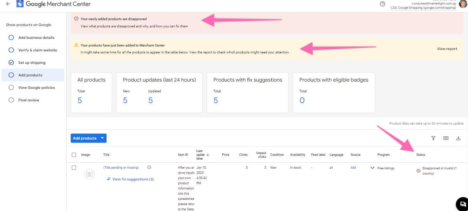The height and width of the screenshot is (211, 468).
Task: Click the product image placeholder thumbnail
Action: (90, 174)
